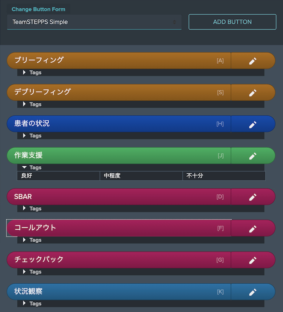The image size is (283, 312).
Task: Toggle the 中程度 tag
Action: tap(141, 176)
